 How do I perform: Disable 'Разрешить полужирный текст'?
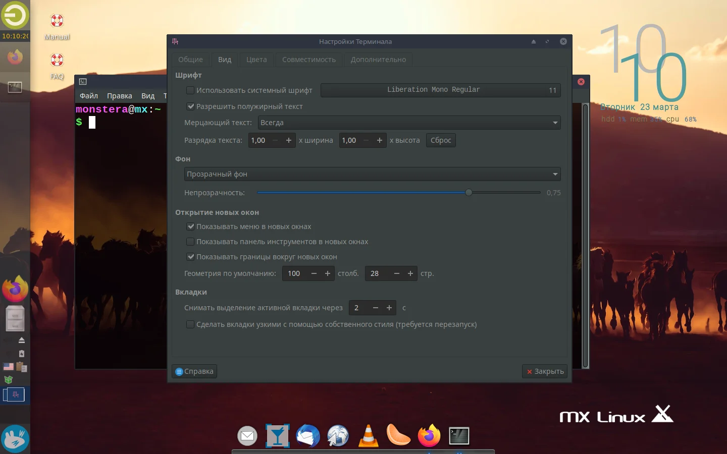190,106
